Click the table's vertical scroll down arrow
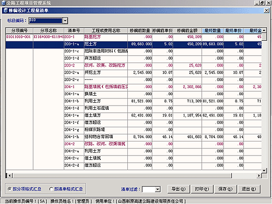 pyautogui.click(x=264, y=170)
